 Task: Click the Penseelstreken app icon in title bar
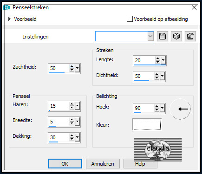tap(7, 7)
